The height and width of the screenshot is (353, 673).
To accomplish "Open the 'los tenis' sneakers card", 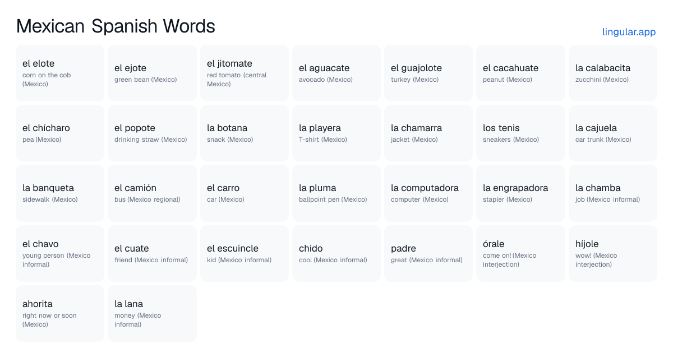I will [x=520, y=133].
